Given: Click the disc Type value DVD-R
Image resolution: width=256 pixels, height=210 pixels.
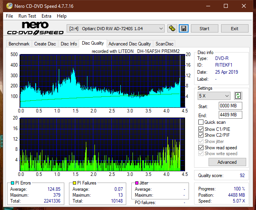Looking at the screenshot, I should click(x=222, y=58).
